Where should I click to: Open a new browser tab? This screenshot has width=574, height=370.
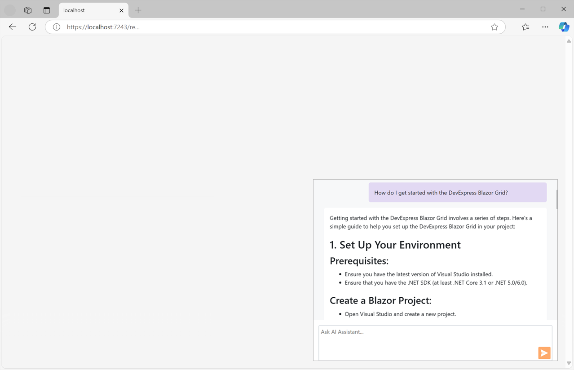[138, 10]
